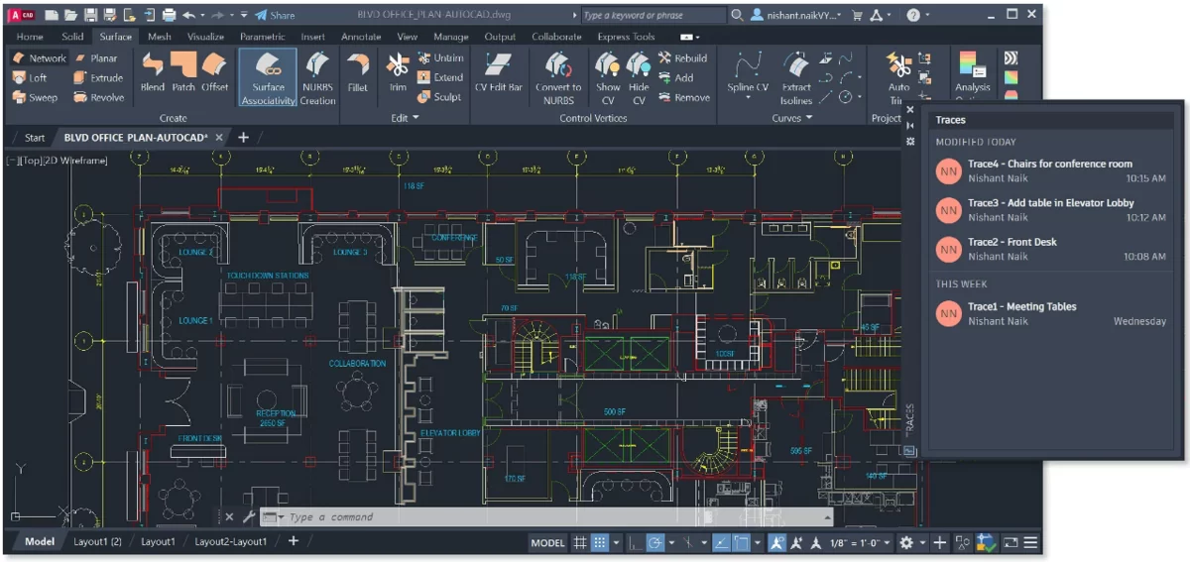Select the Sweep surface tool
Image resolution: width=1190 pixels, height=562 pixels.
35,97
